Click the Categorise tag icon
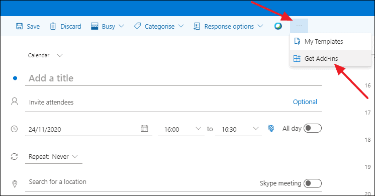 click(x=137, y=26)
